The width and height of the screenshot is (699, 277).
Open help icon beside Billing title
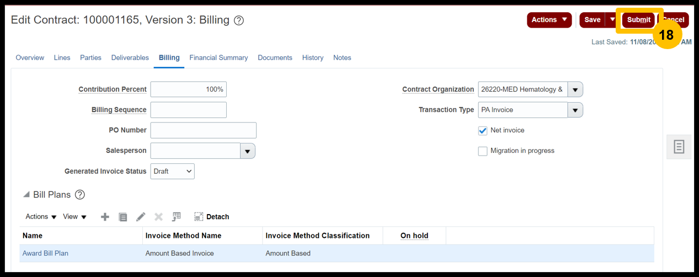coord(239,20)
